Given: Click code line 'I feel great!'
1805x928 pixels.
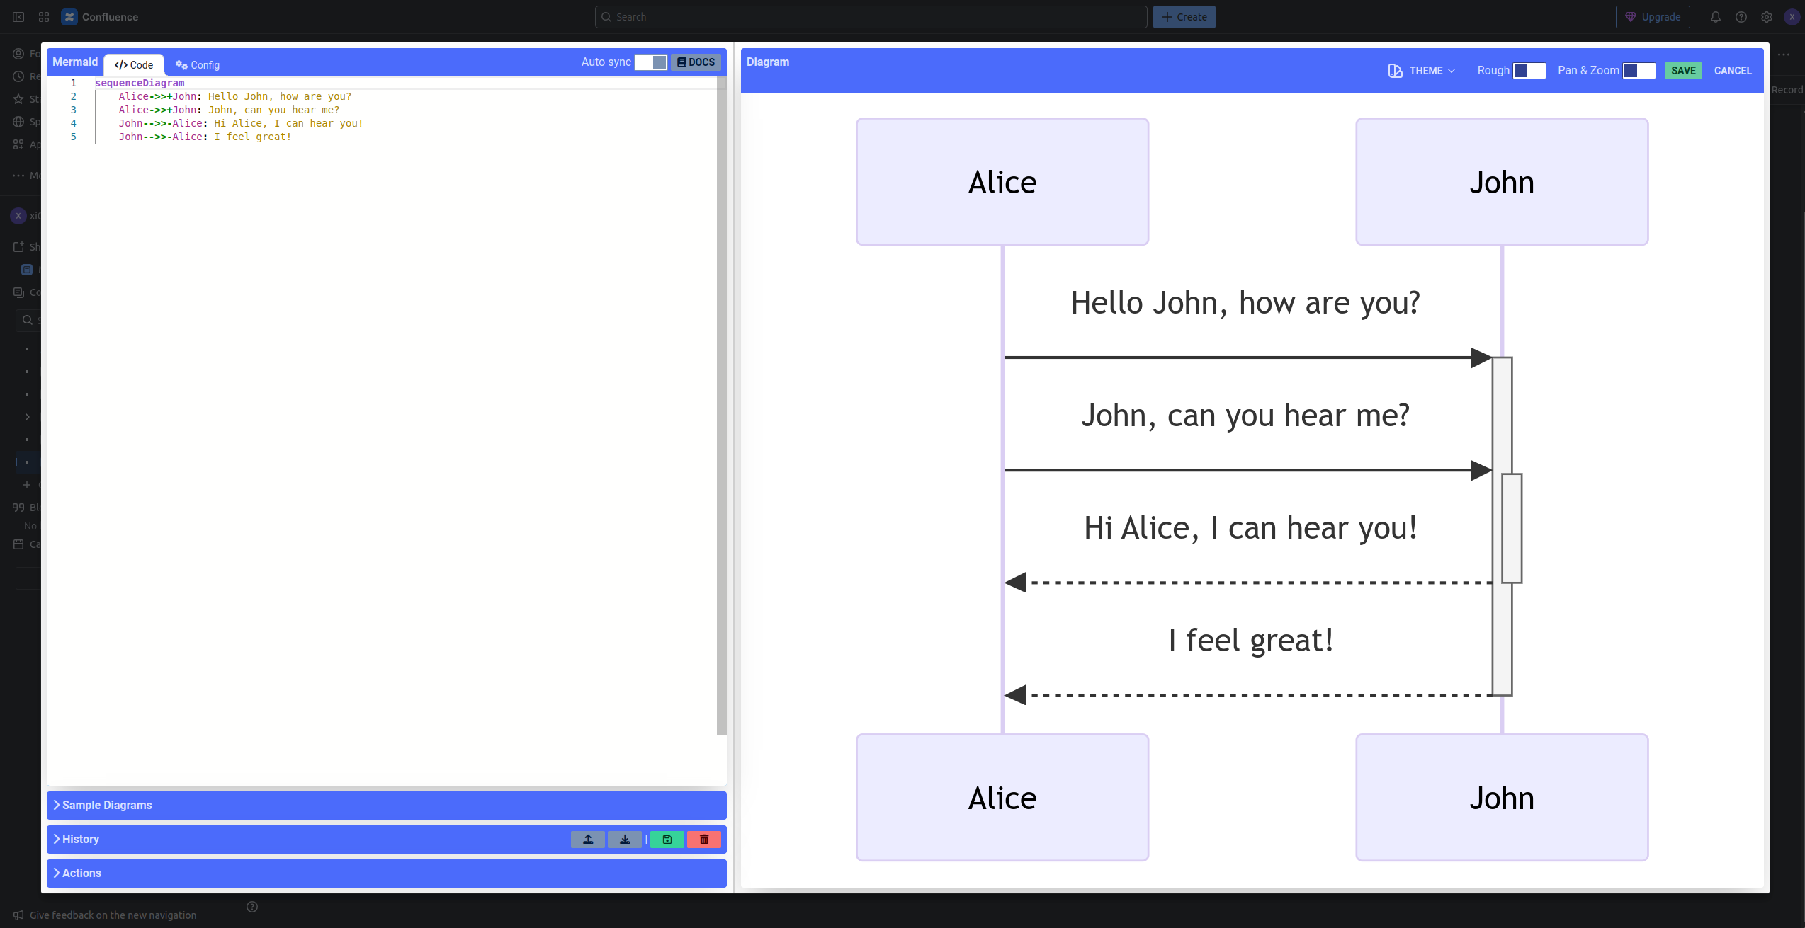Looking at the screenshot, I should [205, 137].
